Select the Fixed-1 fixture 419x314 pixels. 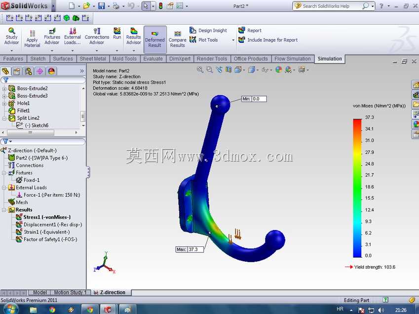pos(28,180)
